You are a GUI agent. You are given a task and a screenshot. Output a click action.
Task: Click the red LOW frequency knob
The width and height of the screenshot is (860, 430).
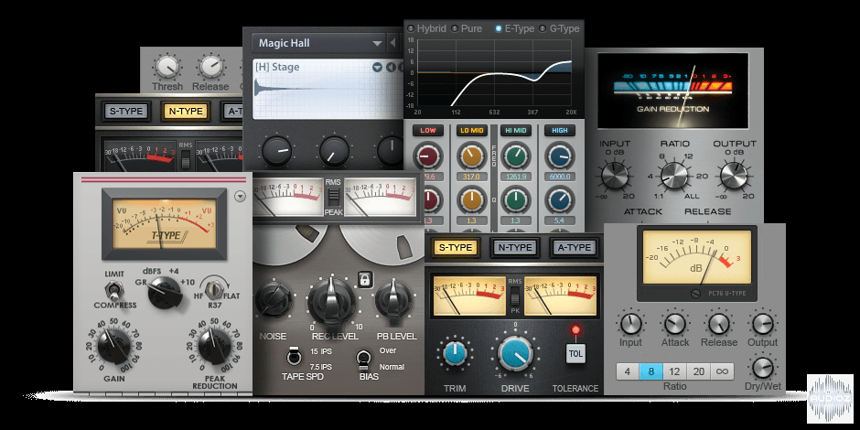point(428,156)
